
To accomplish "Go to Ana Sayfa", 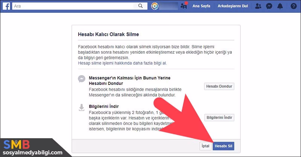I will (201, 6).
